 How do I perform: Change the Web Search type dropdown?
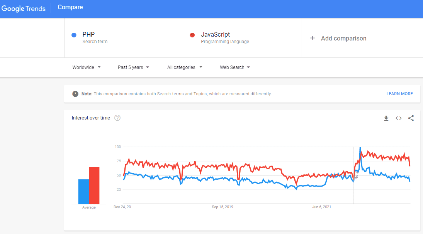pyautogui.click(x=235, y=67)
